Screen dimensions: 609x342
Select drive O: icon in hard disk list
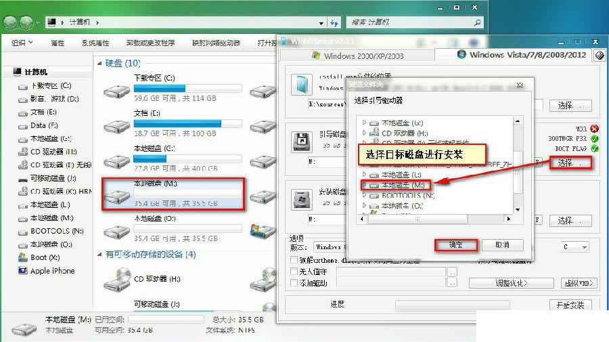116,232
